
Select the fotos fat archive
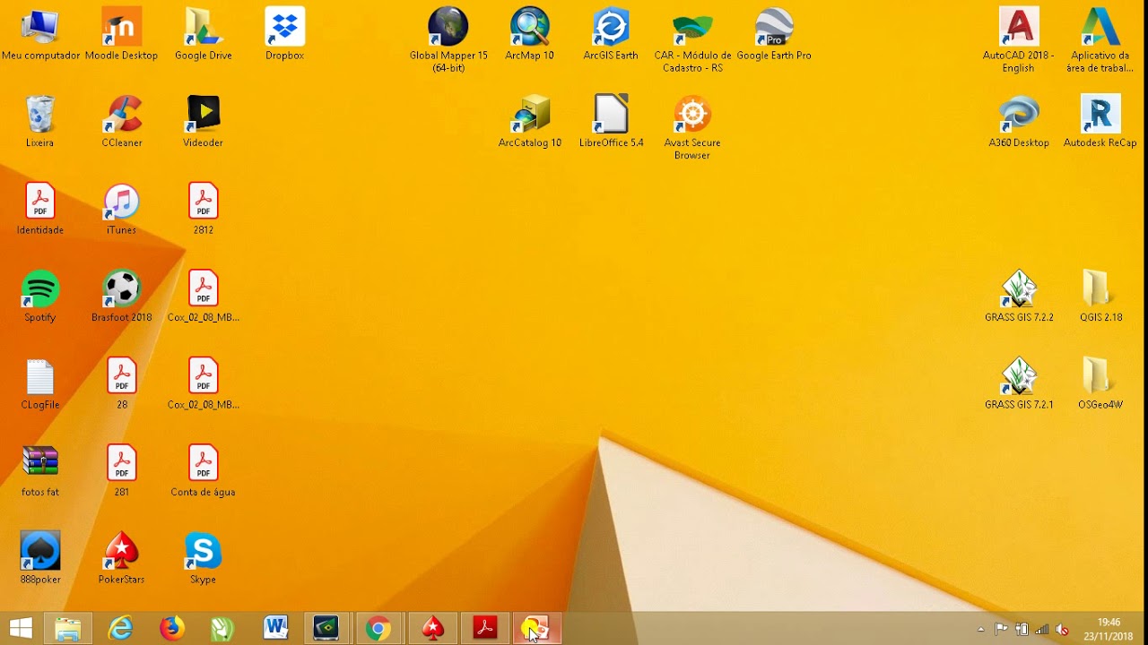[40, 470]
